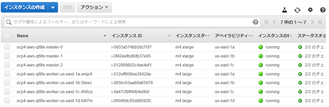
Task: Click m4.large type in worker-us-east-1a row
Action: (x=184, y=74)
